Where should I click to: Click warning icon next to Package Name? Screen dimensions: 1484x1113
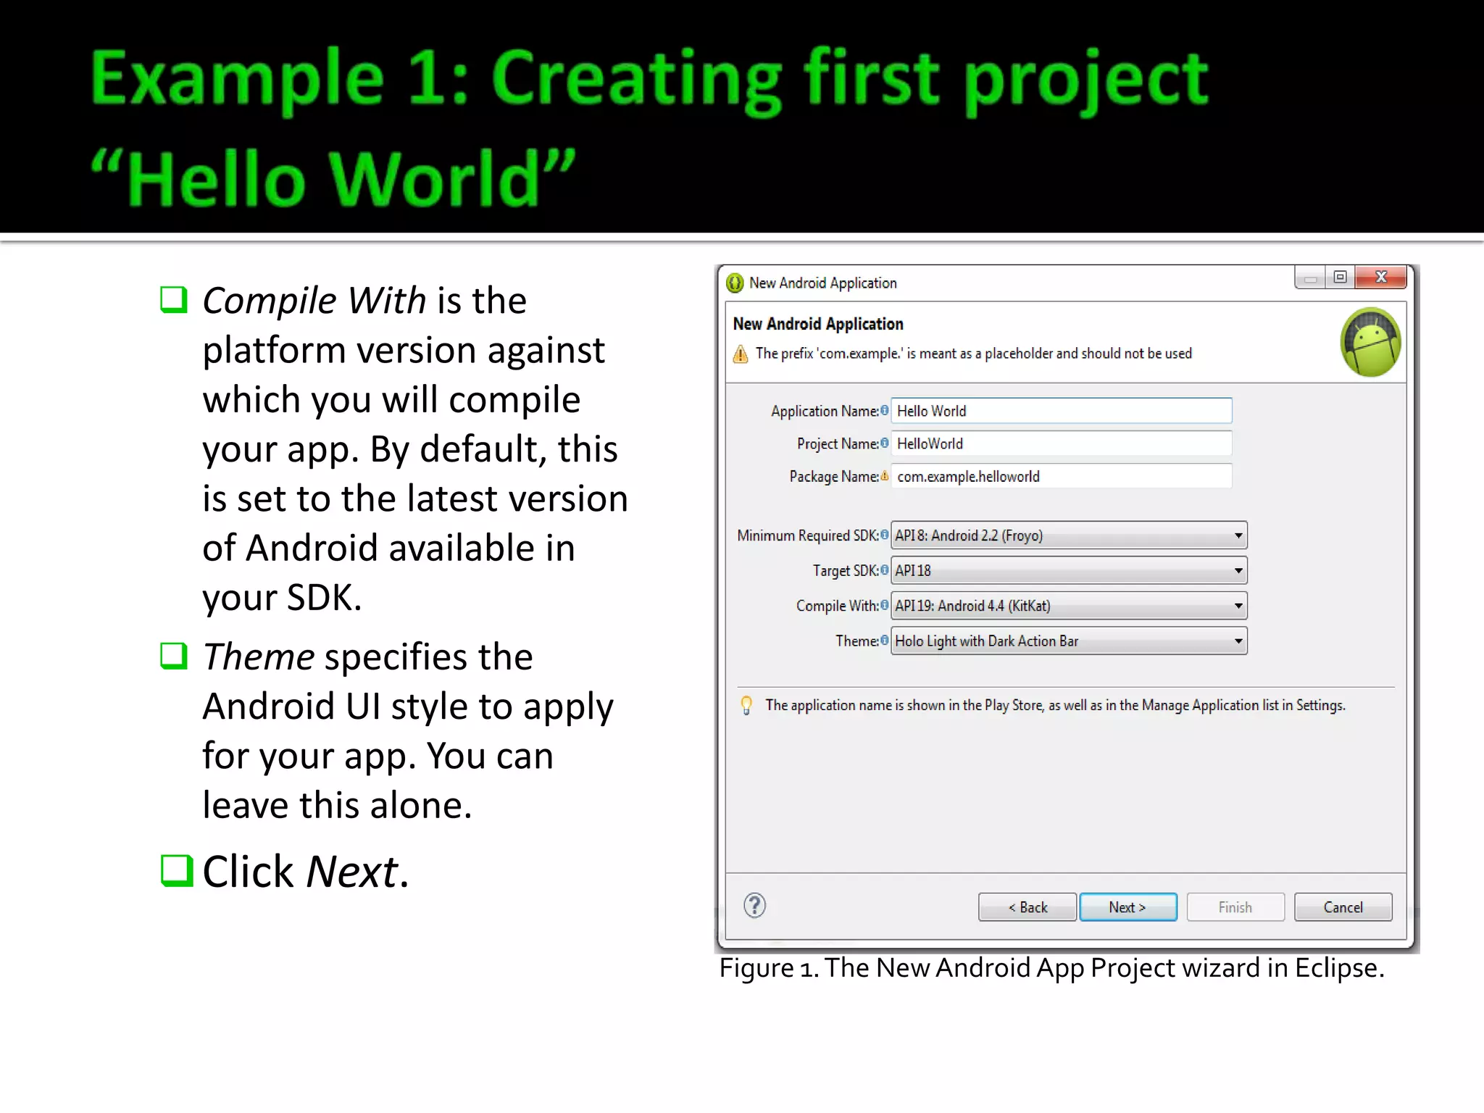(x=884, y=475)
